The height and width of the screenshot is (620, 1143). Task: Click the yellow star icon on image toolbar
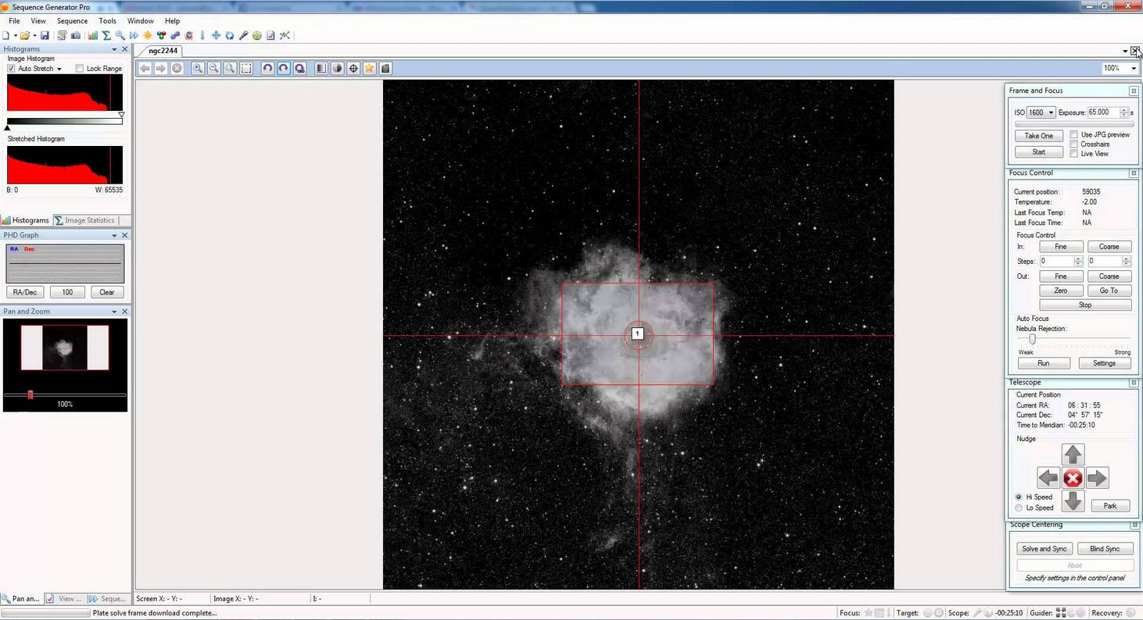[x=369, y=68]
